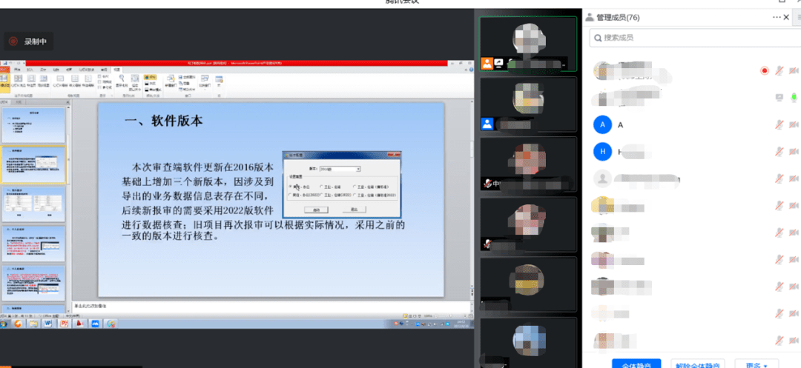Click the notes area below the slide

(271, 305)
